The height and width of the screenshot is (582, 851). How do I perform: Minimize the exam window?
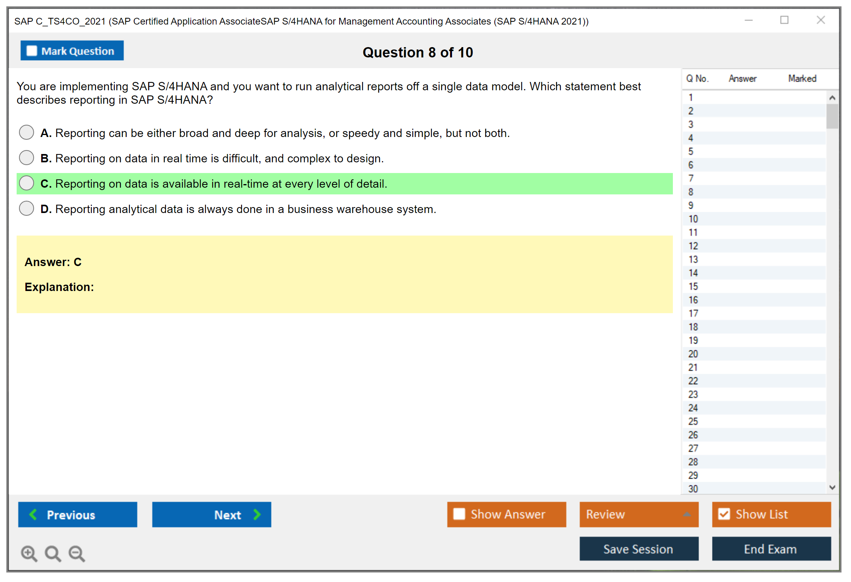[x=748, y=20]
